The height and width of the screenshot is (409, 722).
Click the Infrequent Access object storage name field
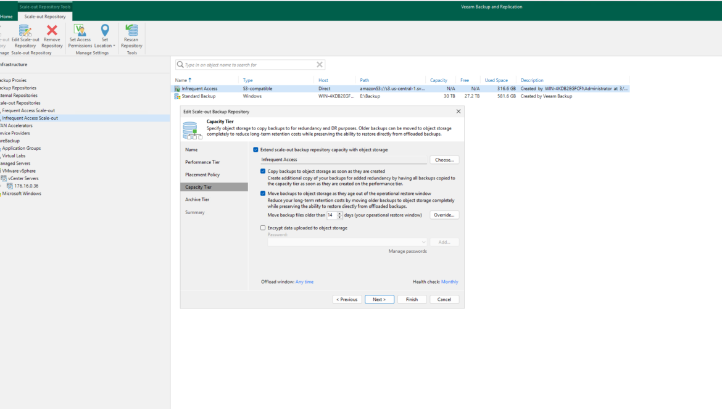coord(344,160)
